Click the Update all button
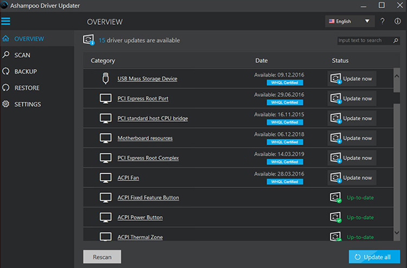This screenshot has width=407, height=268. coord(374,257)
